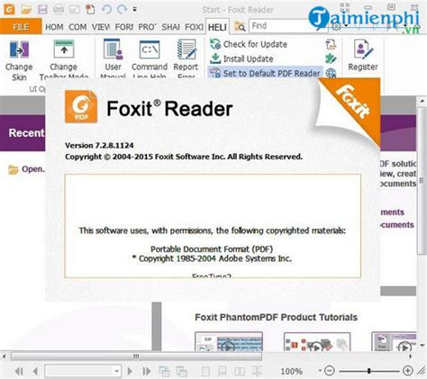Go to the first page
Screen dimensions: 427x379
pos(19,372)
